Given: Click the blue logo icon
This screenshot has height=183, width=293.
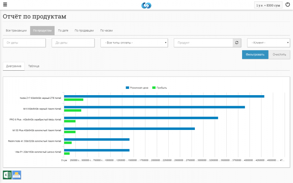Looking at the screenshot, I should coord(146,5).
